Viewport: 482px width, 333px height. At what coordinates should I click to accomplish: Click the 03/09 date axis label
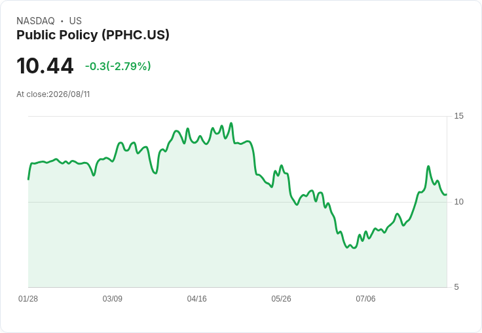pos(112,299)
